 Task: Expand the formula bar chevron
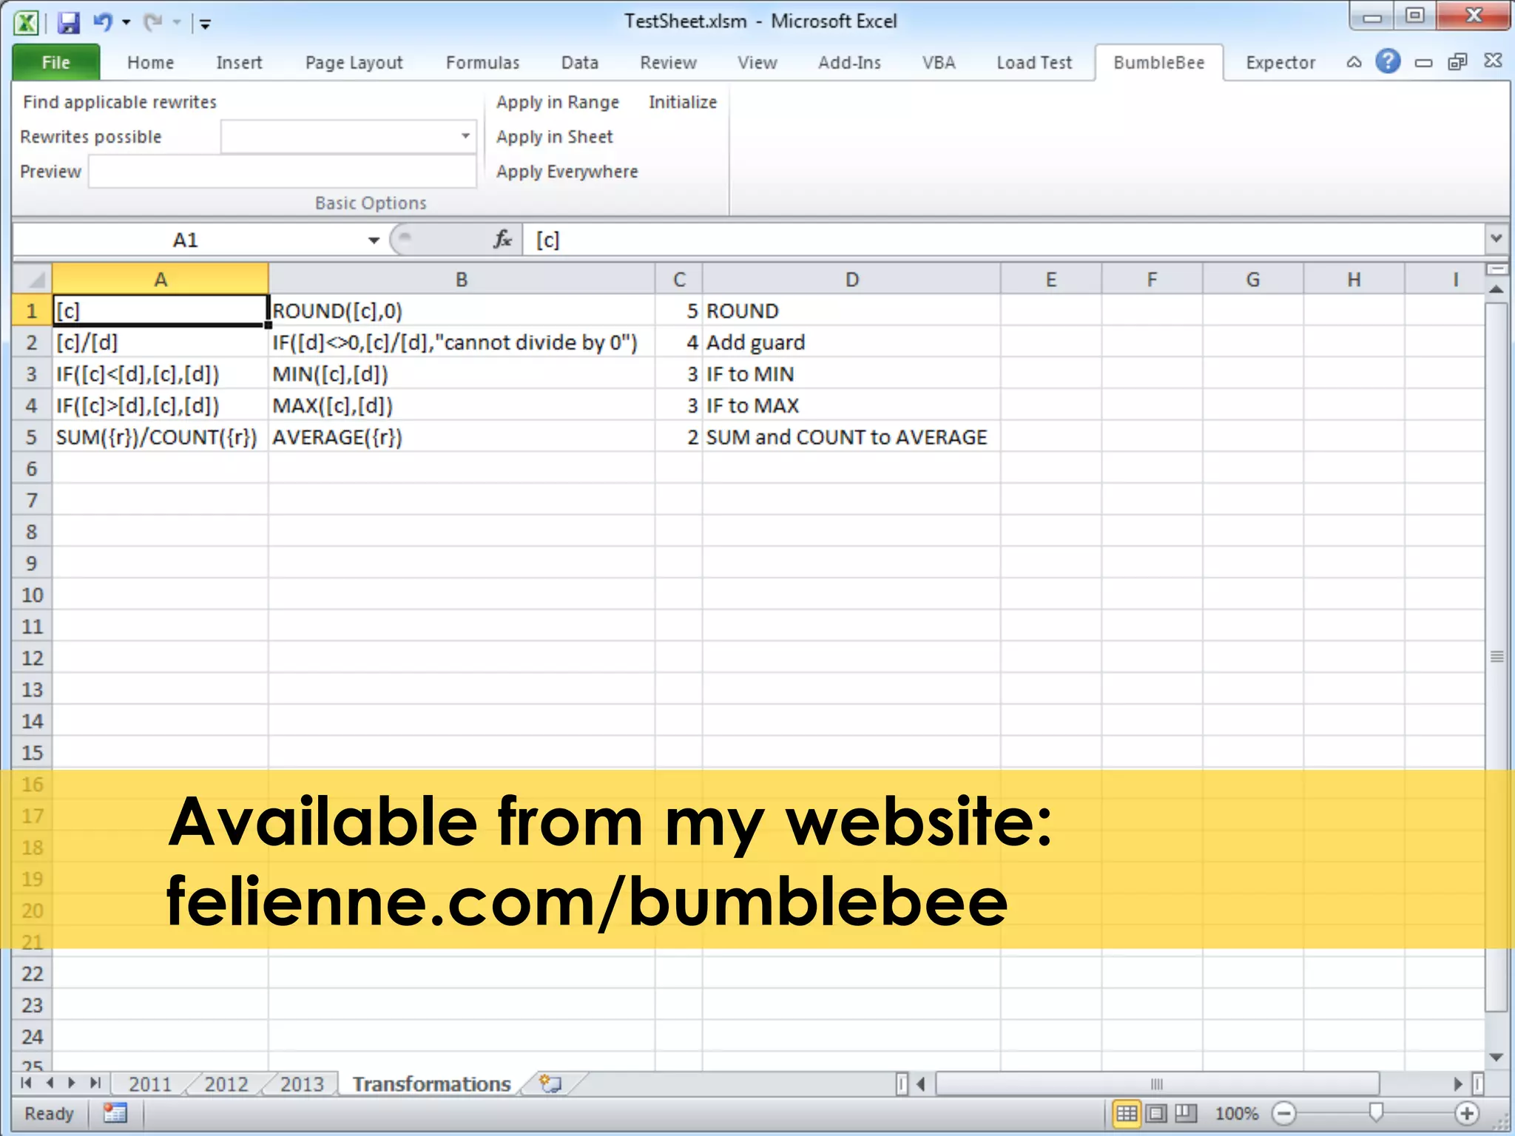pos(1496,239)
